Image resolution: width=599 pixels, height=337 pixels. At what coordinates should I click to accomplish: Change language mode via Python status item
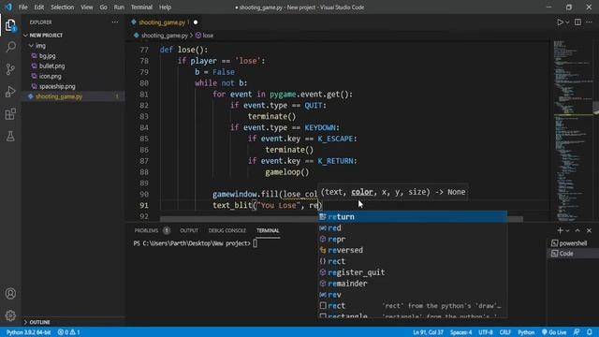(x=526, y=332)
